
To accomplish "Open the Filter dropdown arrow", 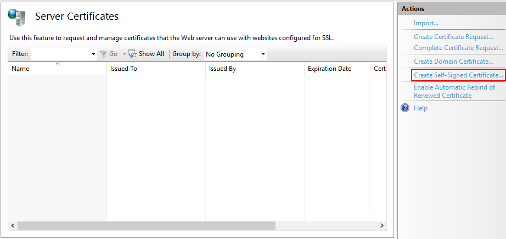I will pos(93,54).
